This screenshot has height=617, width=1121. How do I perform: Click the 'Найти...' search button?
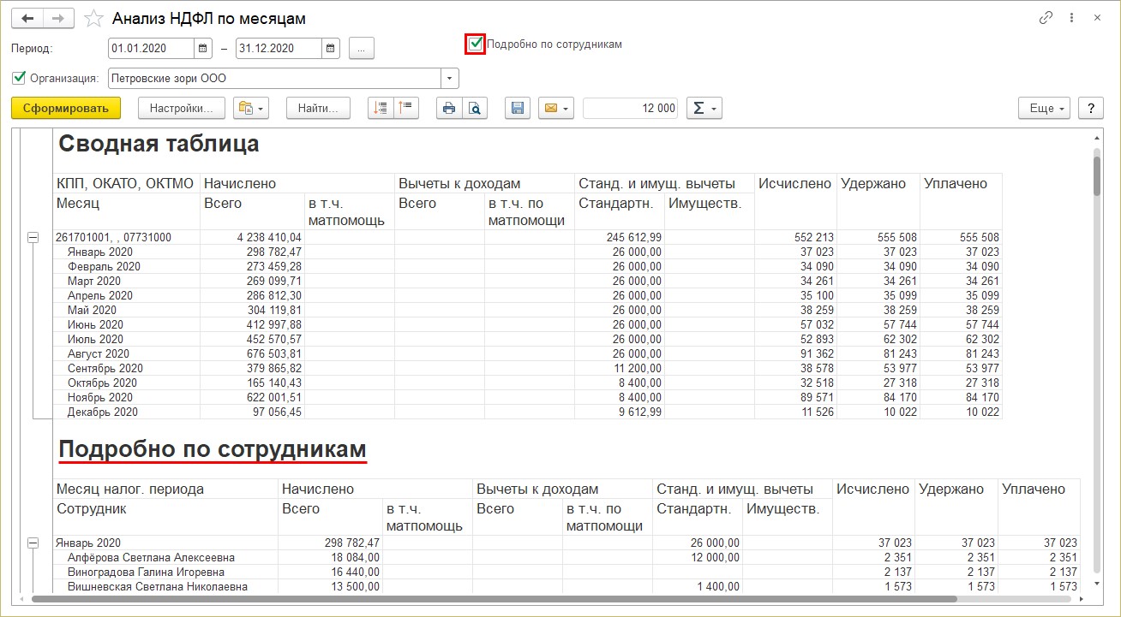pos(318,108)
